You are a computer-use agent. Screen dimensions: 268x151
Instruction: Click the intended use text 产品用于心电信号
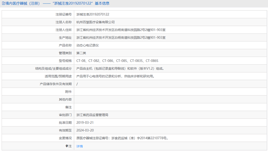click(x=115, y=76)
